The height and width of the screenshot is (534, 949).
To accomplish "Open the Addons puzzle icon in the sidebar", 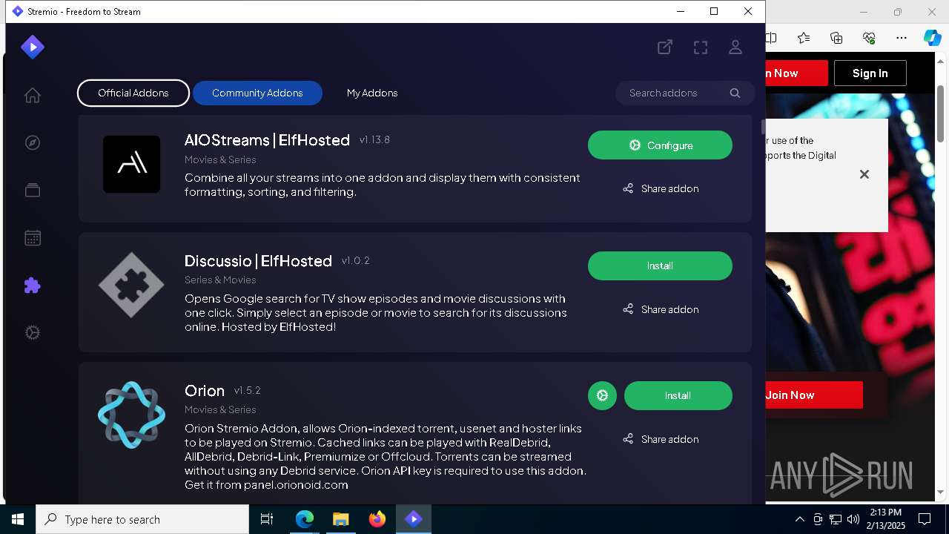I will (x=32, y=285).
